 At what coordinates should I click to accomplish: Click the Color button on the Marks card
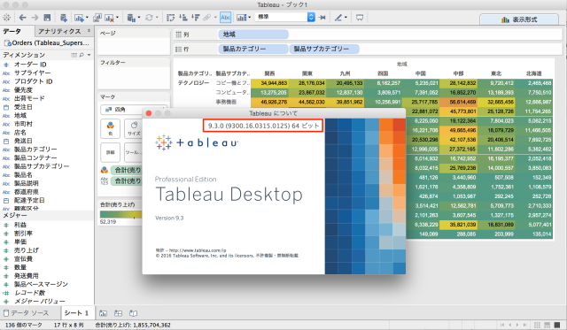[110, 128]
